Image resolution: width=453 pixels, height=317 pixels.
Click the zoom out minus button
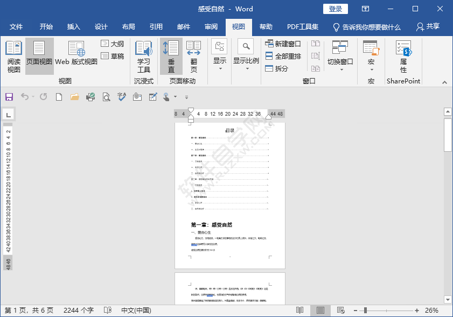pyautogui.click(x=356, y=311)
